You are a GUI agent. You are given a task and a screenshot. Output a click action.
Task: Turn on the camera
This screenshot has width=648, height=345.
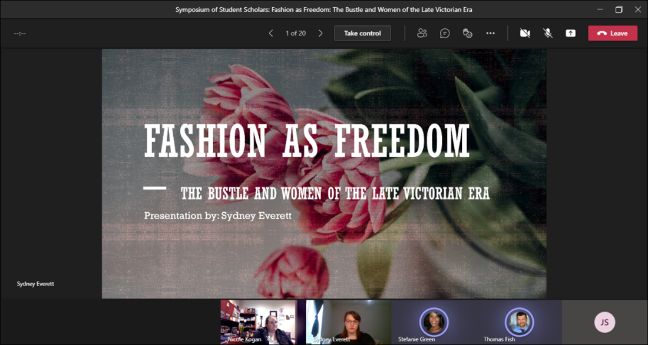525,34
